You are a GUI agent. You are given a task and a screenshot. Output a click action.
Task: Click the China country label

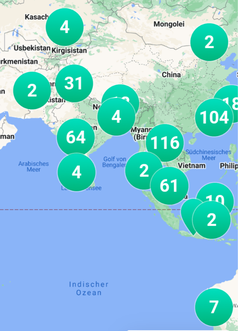(x=171, y=75)
